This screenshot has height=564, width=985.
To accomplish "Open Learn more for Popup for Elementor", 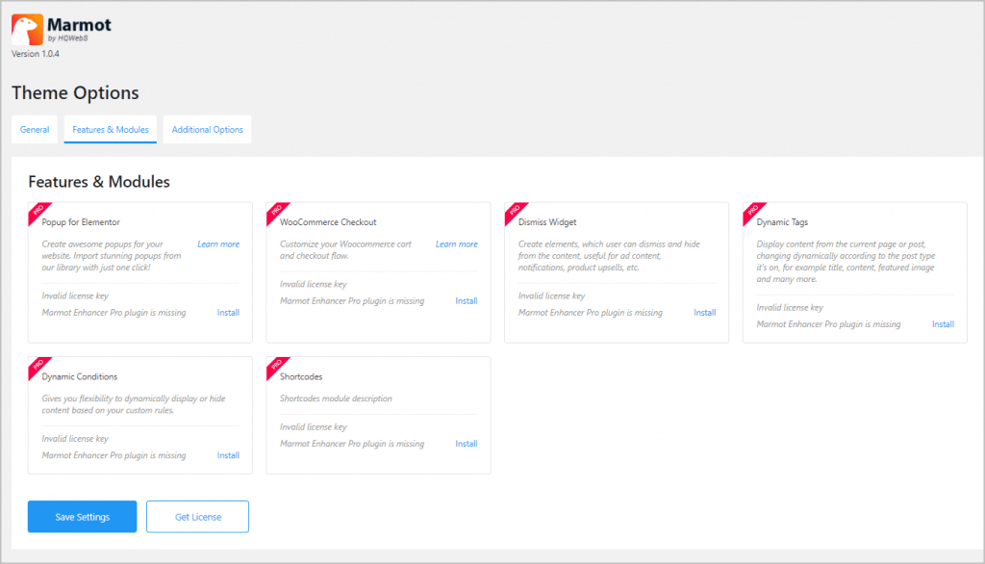I will 218,244.
